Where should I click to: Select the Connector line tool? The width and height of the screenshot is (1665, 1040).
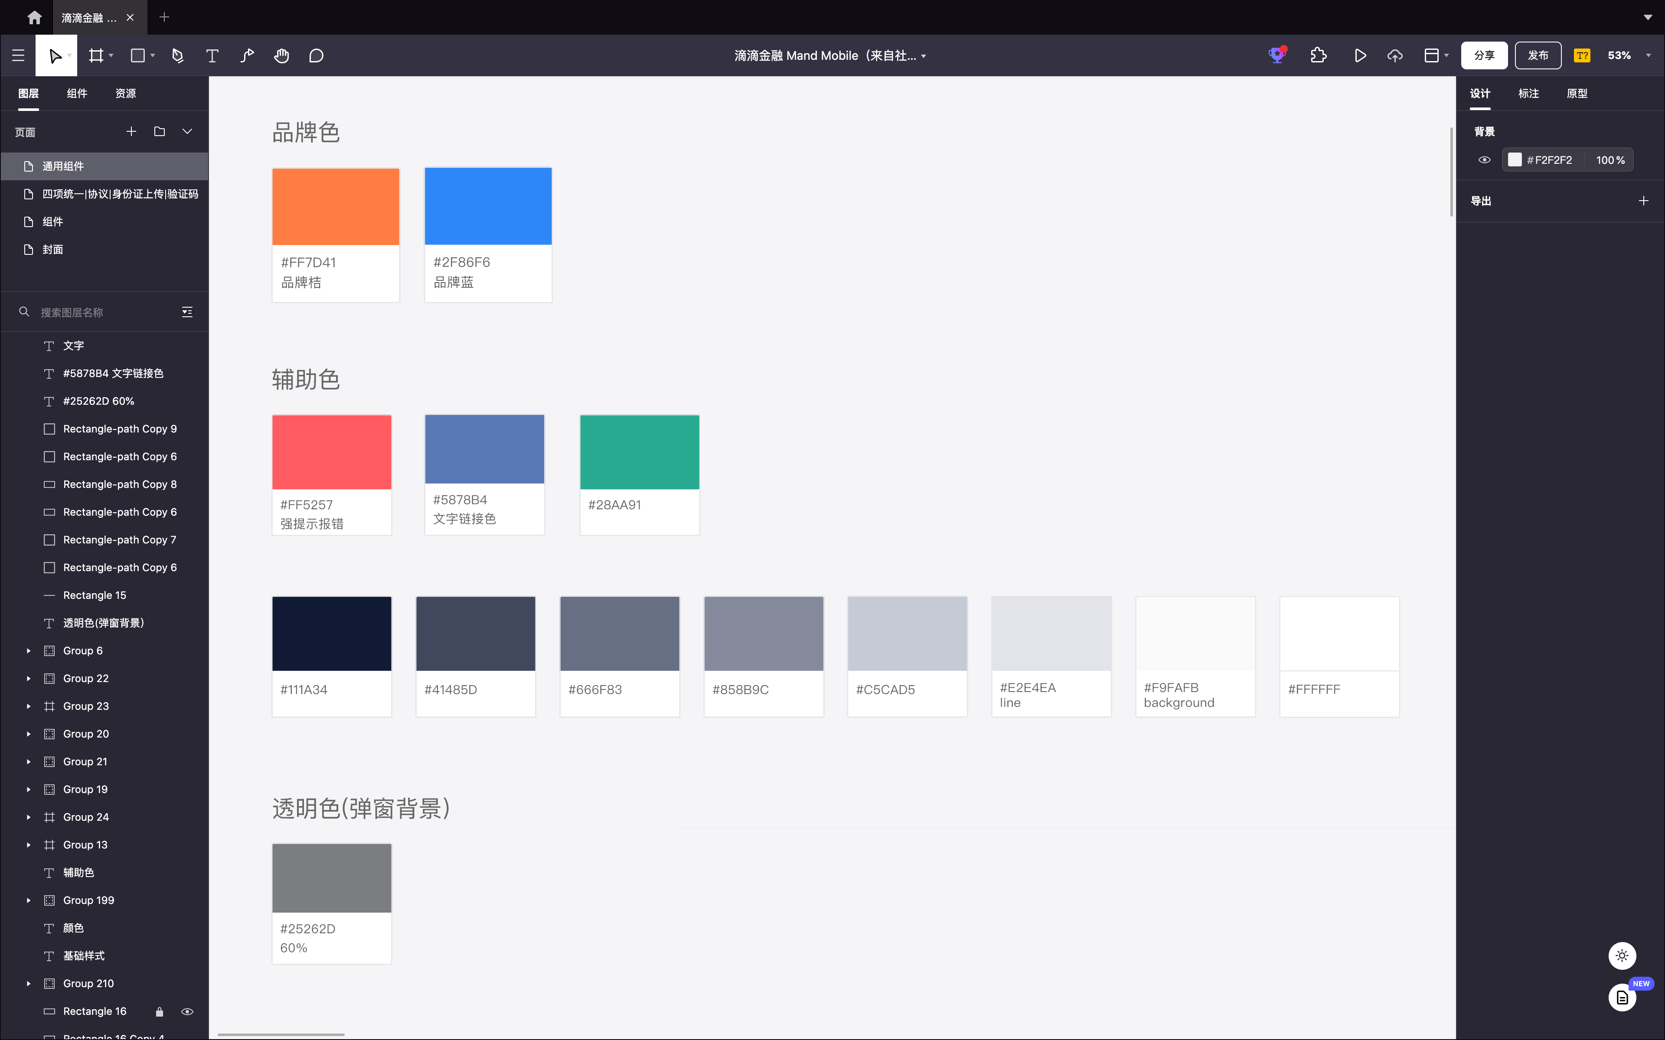coord(247,56)
